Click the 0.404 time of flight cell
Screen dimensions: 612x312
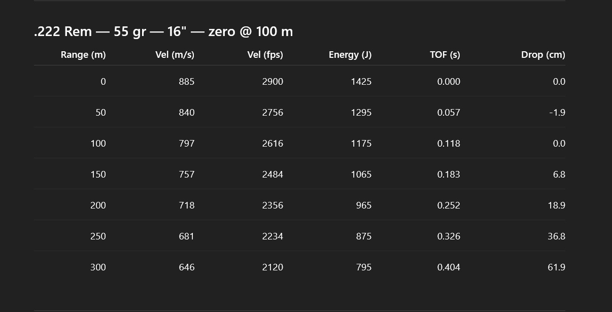point(449,267)
